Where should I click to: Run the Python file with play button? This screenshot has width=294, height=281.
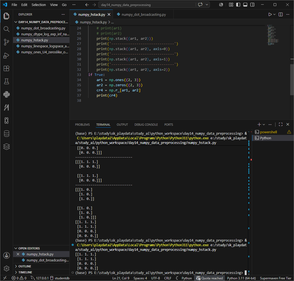[270, 14]
